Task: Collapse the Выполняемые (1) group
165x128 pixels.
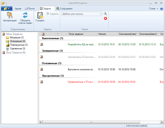Action: (53, 38)
